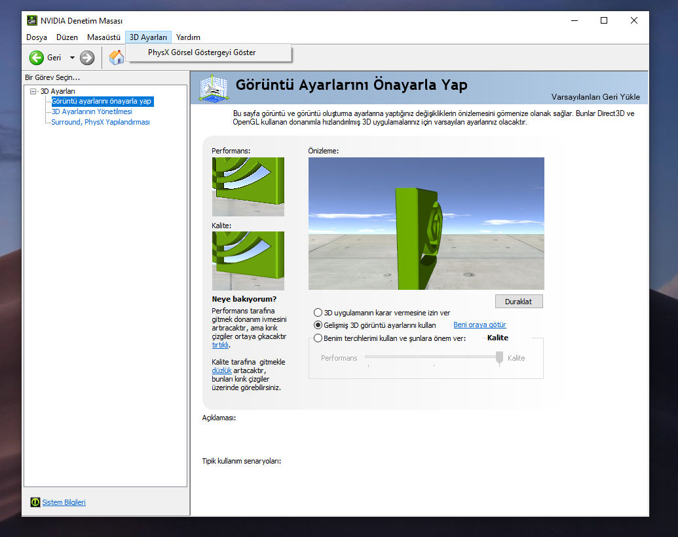
Task: Click the green Geri back arrow icon
Action: (36, 58)
